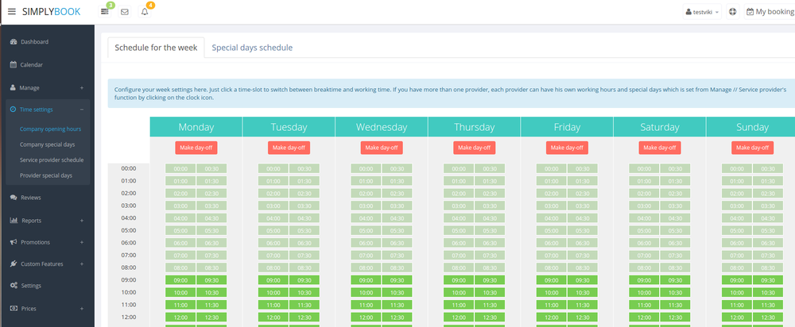
Task: Go to Calendar in the sidebar
Action: [x=31, y=64]
